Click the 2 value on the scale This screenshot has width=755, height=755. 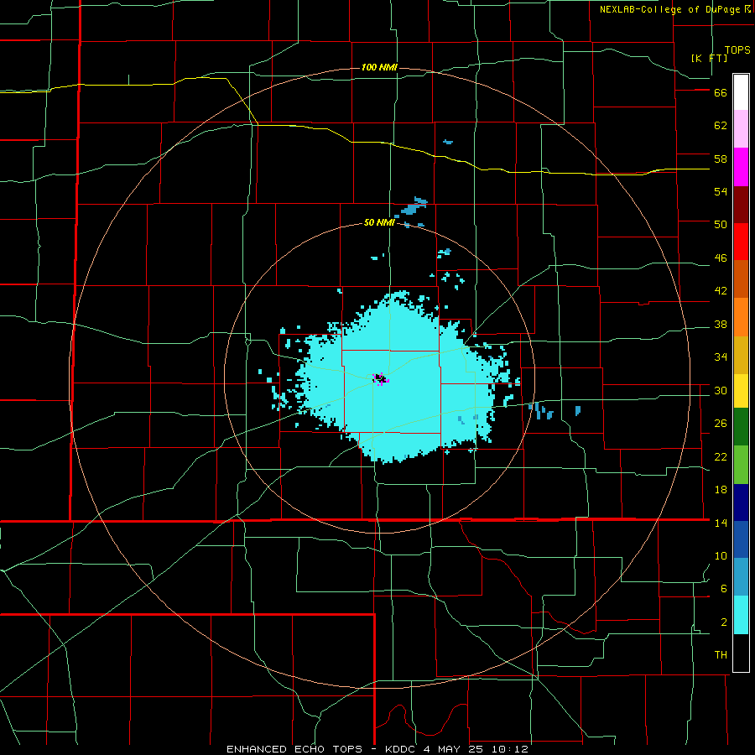point(724,622)
